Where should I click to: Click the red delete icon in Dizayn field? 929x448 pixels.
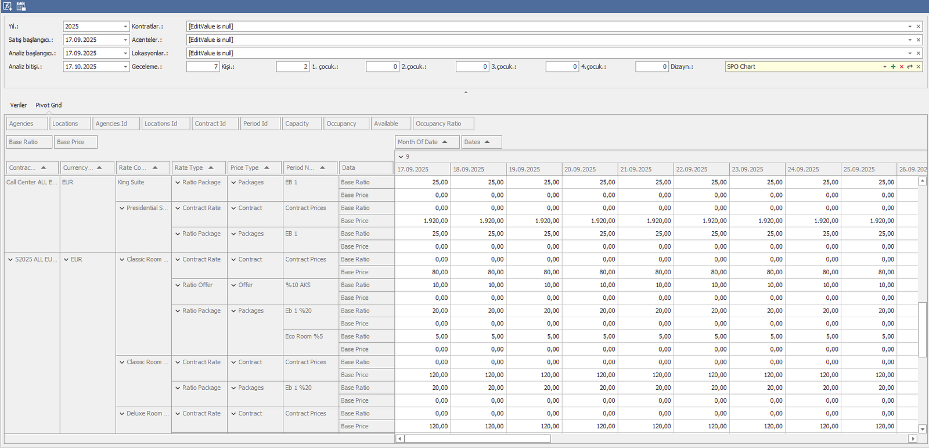click(x=902, y=67)
